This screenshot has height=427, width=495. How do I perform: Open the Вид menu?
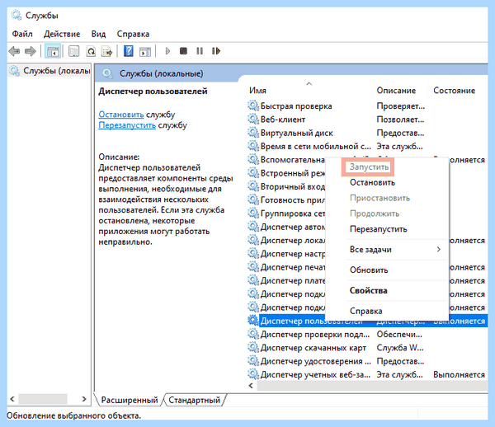point(98,34)
